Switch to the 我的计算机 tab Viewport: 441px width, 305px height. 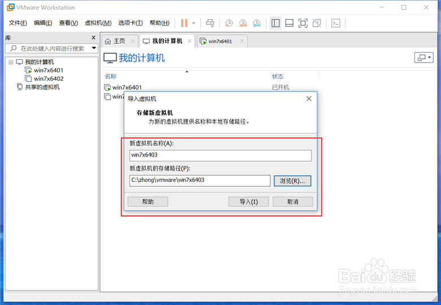tap(167, 41)
